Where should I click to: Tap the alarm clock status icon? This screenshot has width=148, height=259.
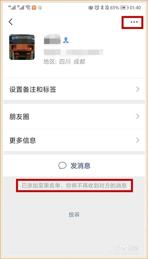point(97,7)
